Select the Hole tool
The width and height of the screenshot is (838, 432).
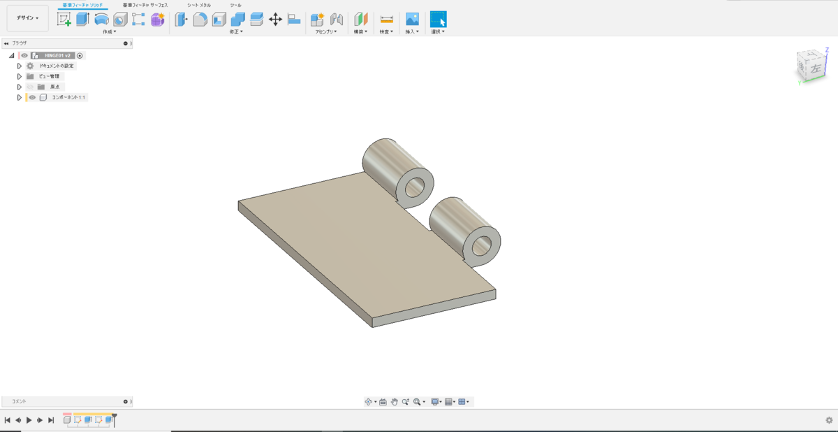click(x=120, y=20)
